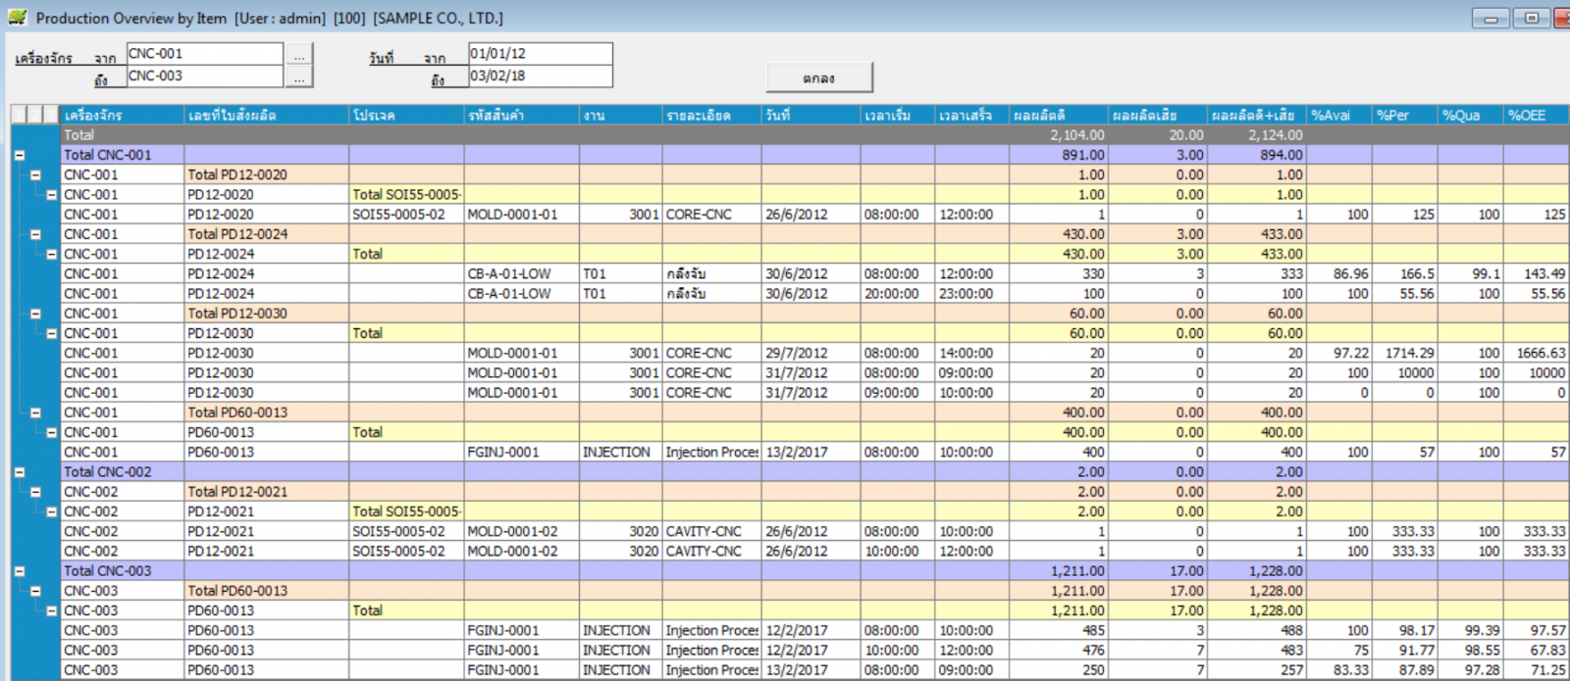Sort by the %OEE column header

tap(1536, 115)
